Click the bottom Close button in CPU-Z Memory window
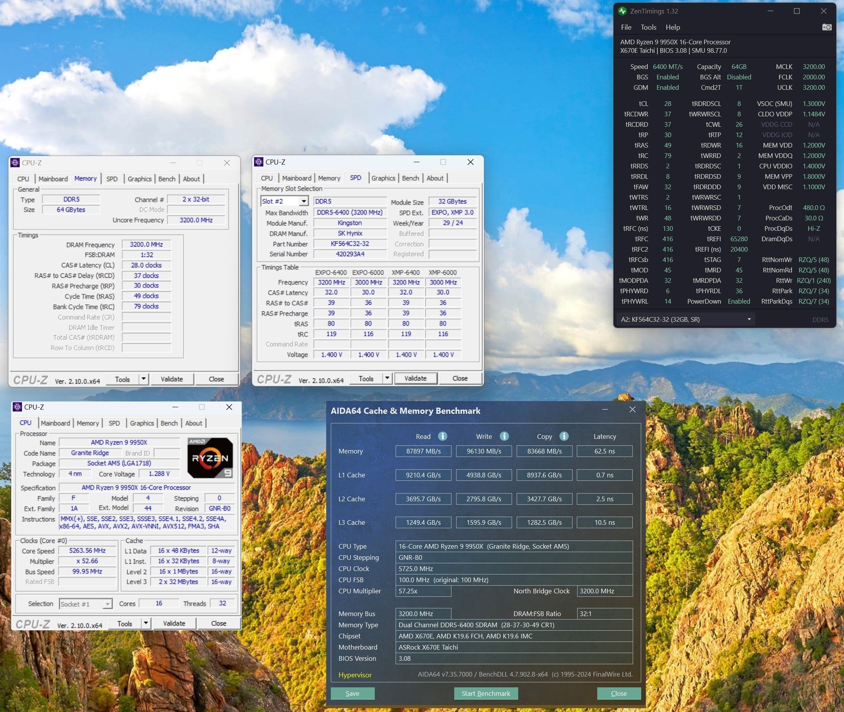Screen dimensions: 844x712 (x=216, y=379)
